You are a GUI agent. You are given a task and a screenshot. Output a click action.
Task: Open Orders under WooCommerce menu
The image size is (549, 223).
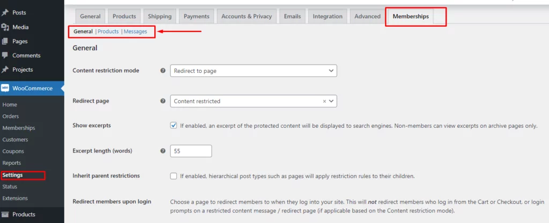point(11,116)
